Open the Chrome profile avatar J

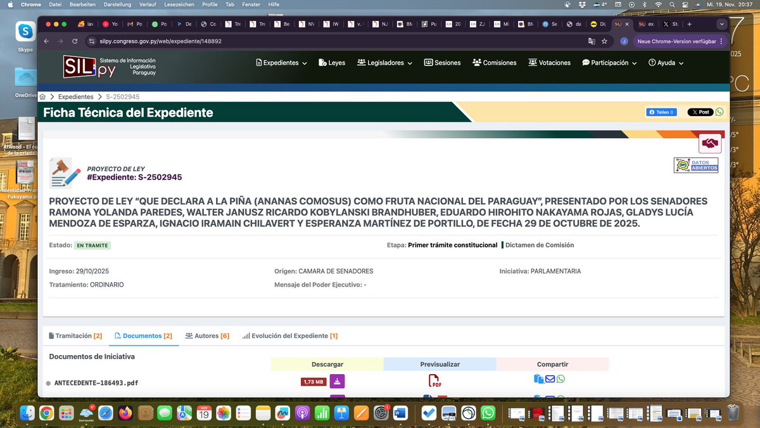(624, 41)
